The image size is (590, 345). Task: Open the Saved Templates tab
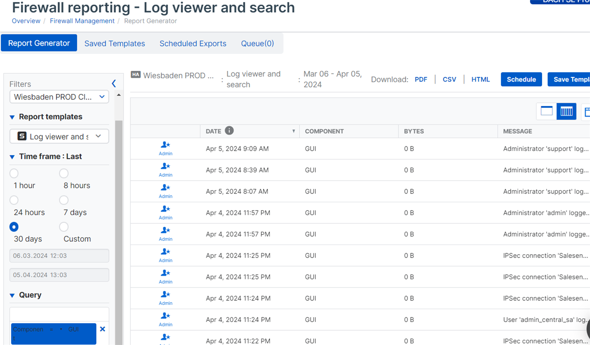(x=115, y=43)
